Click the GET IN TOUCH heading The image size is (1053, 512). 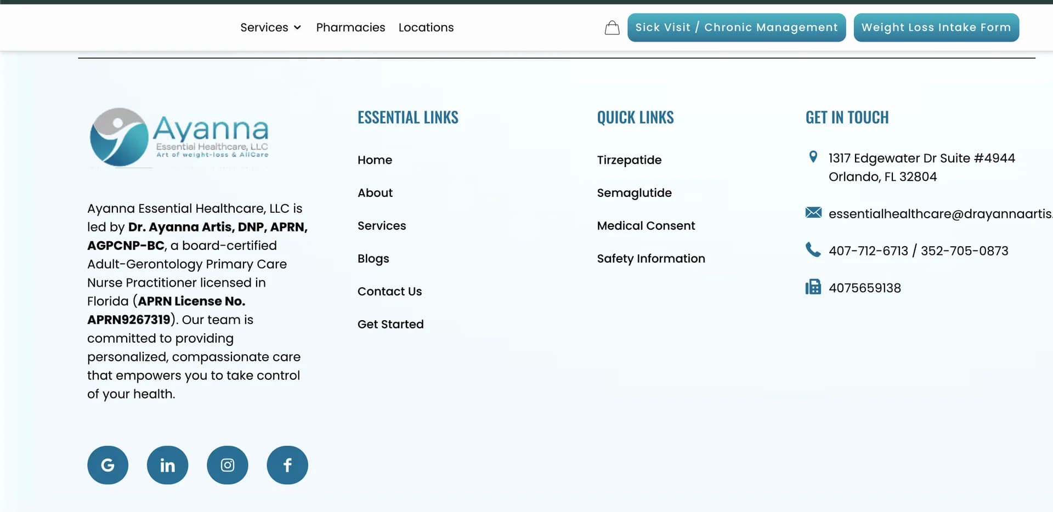click(847, 117)
